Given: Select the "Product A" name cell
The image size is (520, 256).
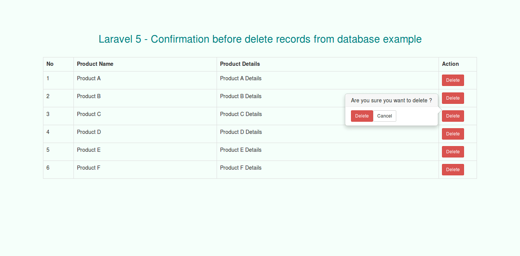Looking at the screenshot, I should pyautogui.click(x=89, y=78).
